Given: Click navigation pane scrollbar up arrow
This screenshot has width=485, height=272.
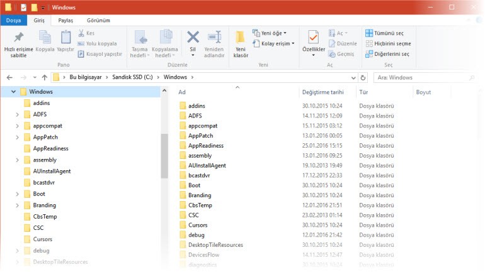Looking at the screenshot, I should tap(164, 90).
